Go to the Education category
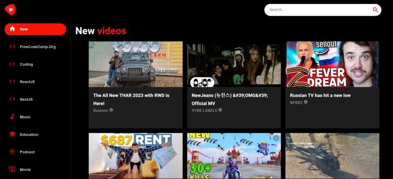 coord(35,135)
